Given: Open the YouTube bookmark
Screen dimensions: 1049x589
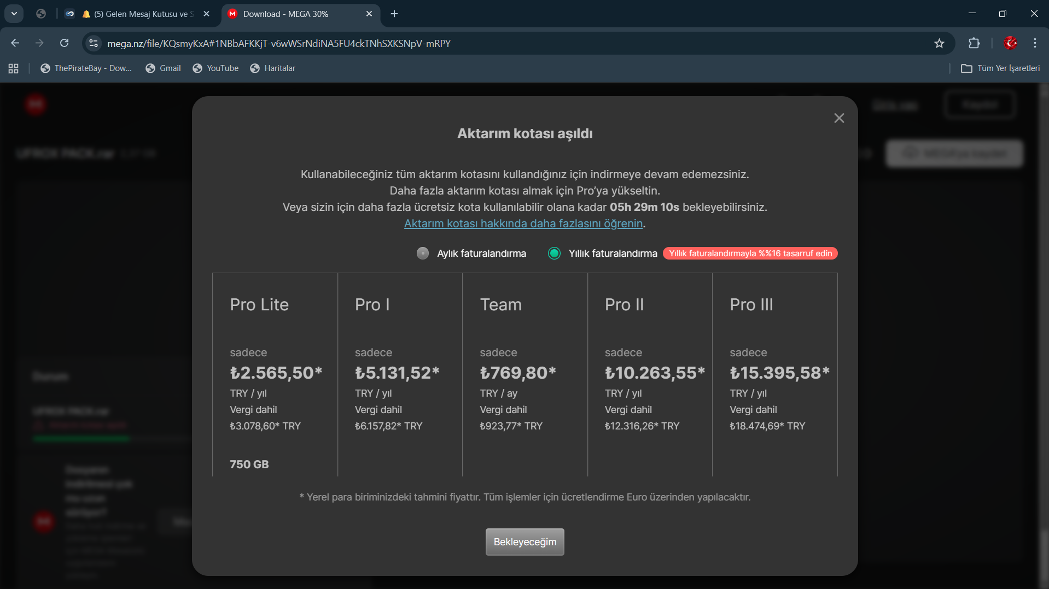Looking at the screenshot, I should point(216,68).
